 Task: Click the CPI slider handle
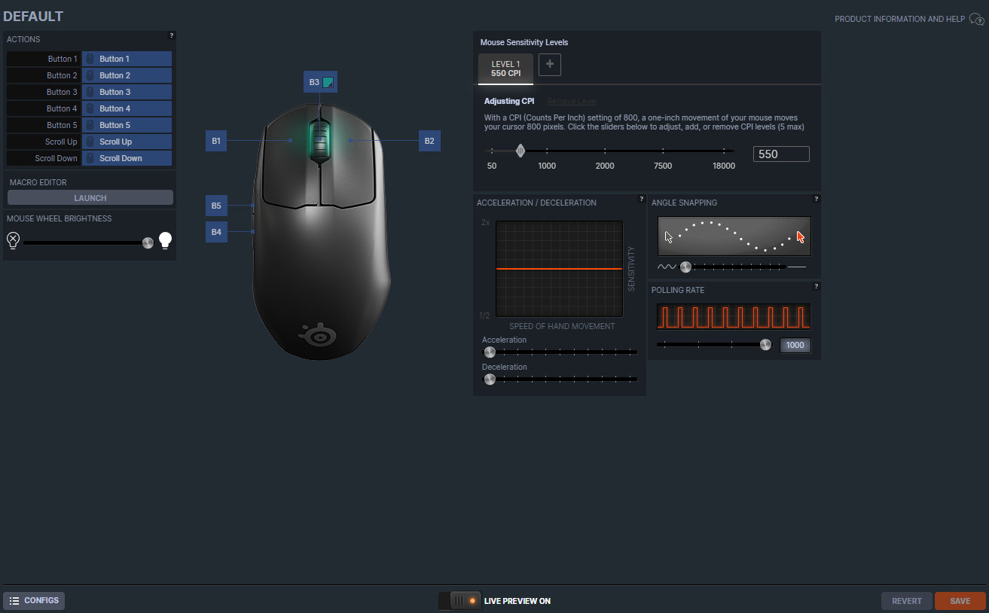520,151
